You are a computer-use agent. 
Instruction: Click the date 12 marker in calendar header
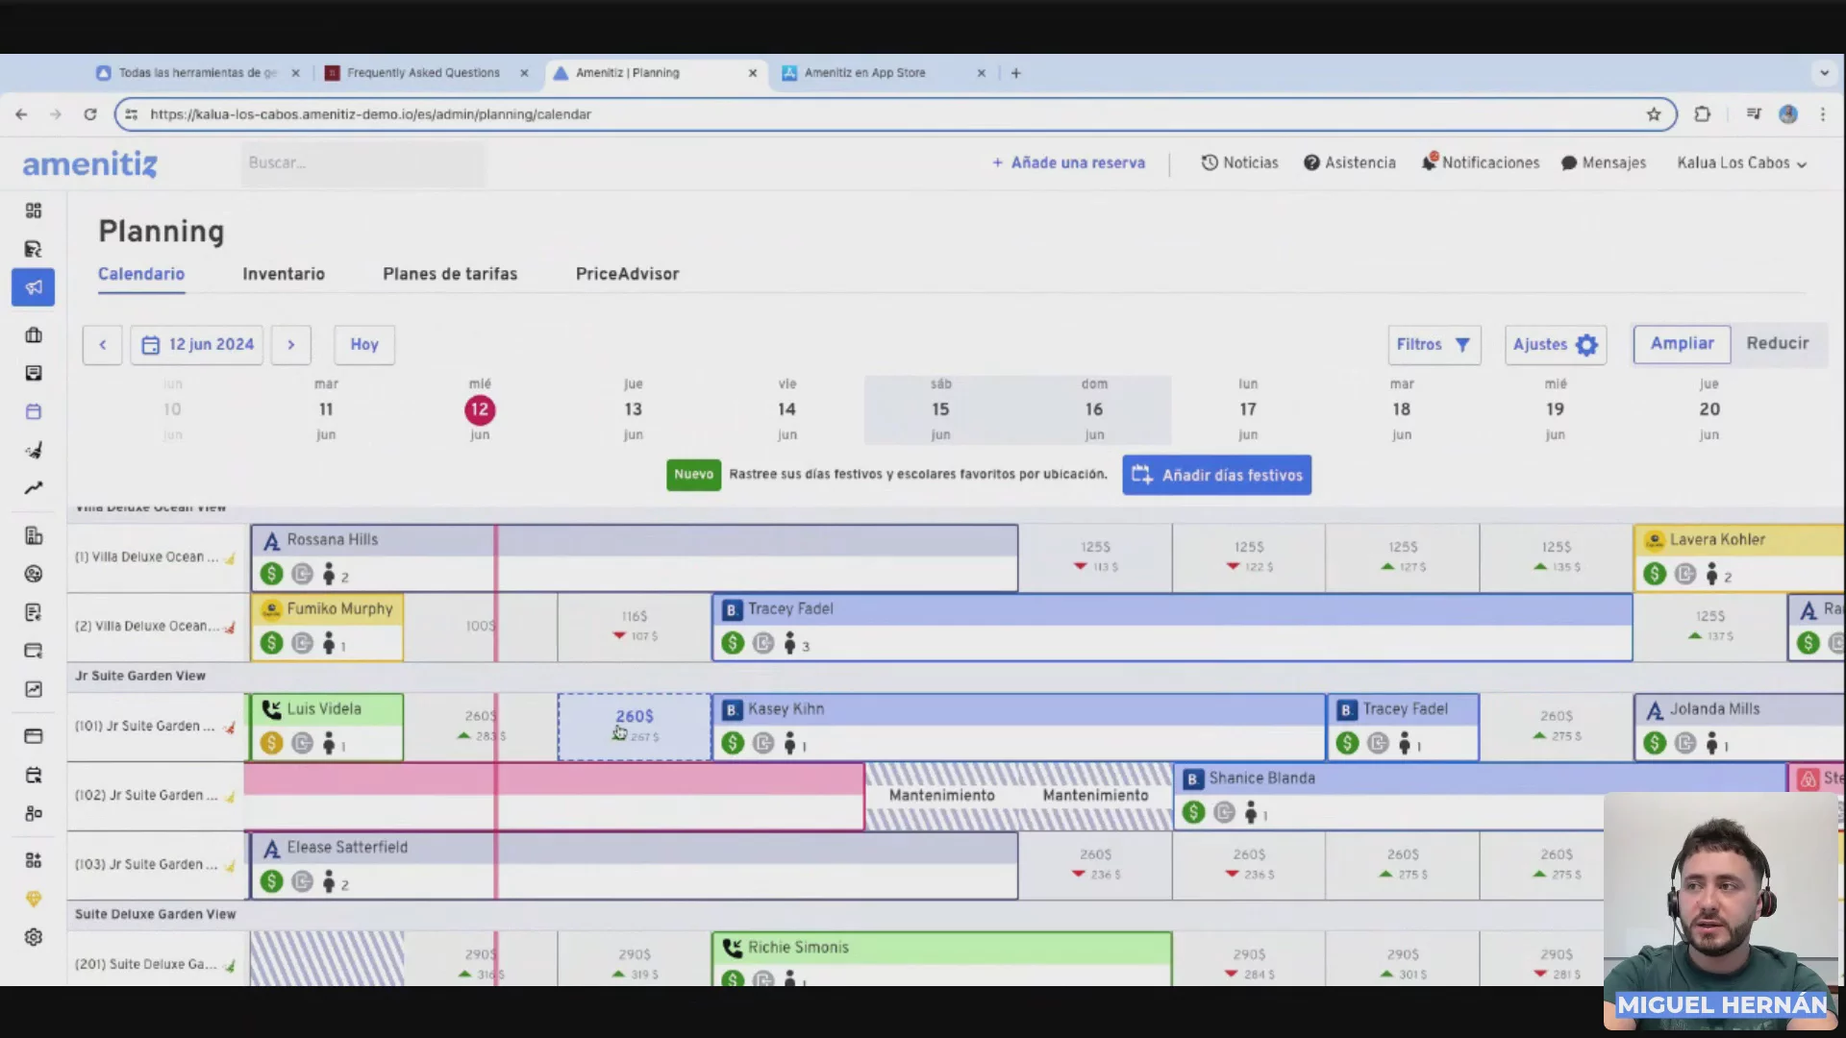(x=480, y=409)
